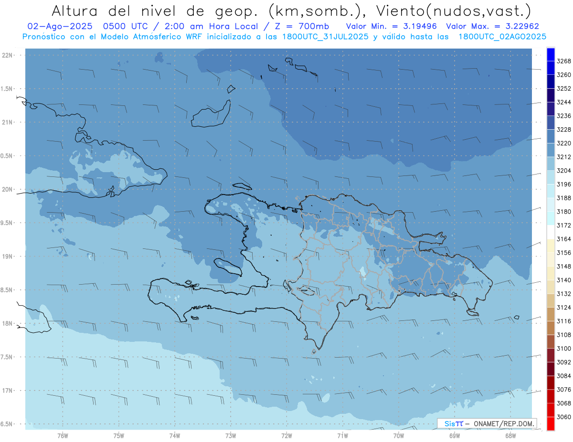Click the '3076' colorbar value

(564, 390)
